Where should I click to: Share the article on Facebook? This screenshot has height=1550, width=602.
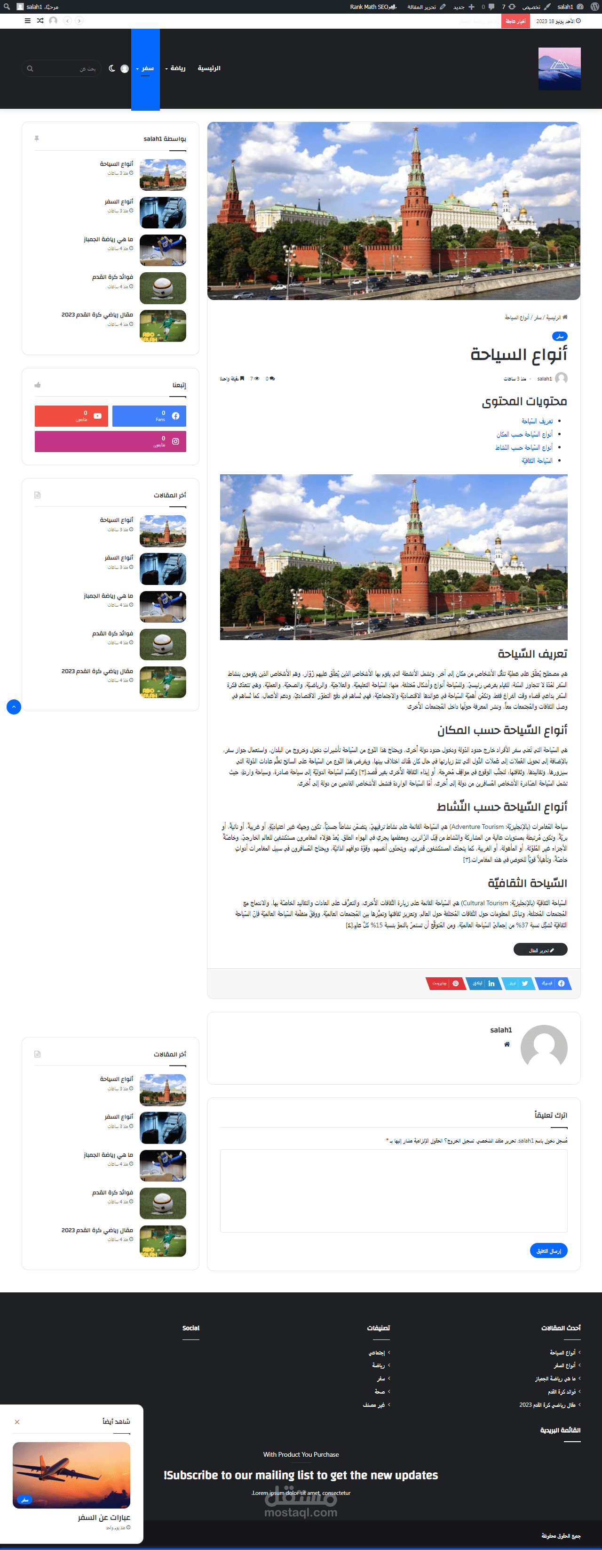[554, 983]
